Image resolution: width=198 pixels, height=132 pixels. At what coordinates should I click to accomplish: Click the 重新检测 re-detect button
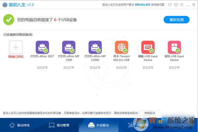(x=177, y=20)
